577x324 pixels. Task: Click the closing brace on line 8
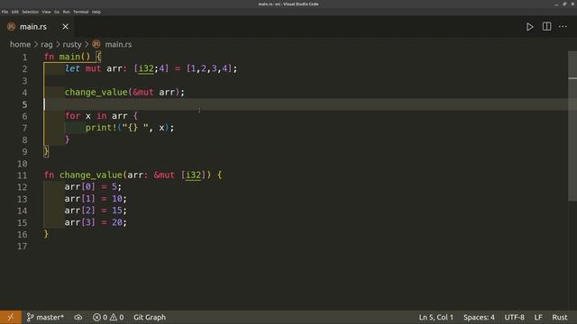click(x=67, y=139)
